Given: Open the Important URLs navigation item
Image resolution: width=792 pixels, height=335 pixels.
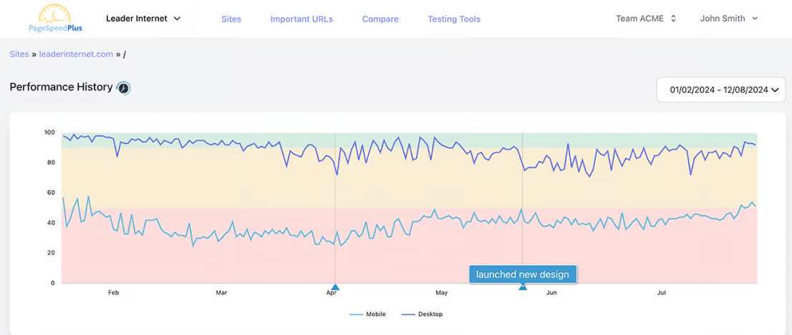Looking at the screenshot, I should (x=301, y=19).
